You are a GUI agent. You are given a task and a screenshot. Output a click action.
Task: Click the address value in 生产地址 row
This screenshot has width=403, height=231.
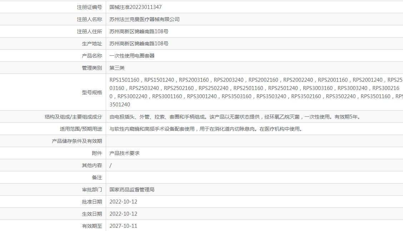point(139,44)
